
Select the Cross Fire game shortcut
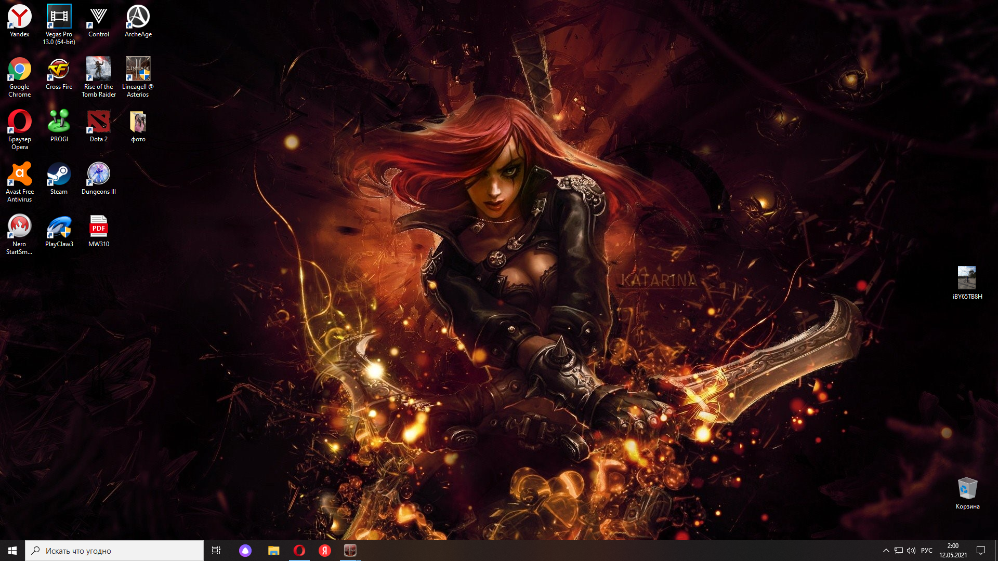(x=59, y=74)
